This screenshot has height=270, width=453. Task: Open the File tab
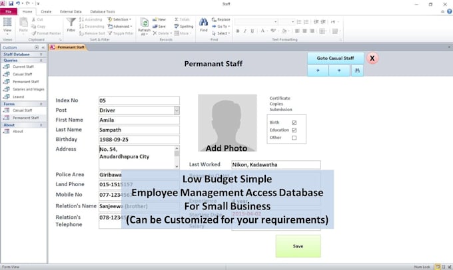[9, 11]
